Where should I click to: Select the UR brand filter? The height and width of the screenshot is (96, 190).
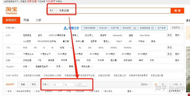[x=130, y=41]
